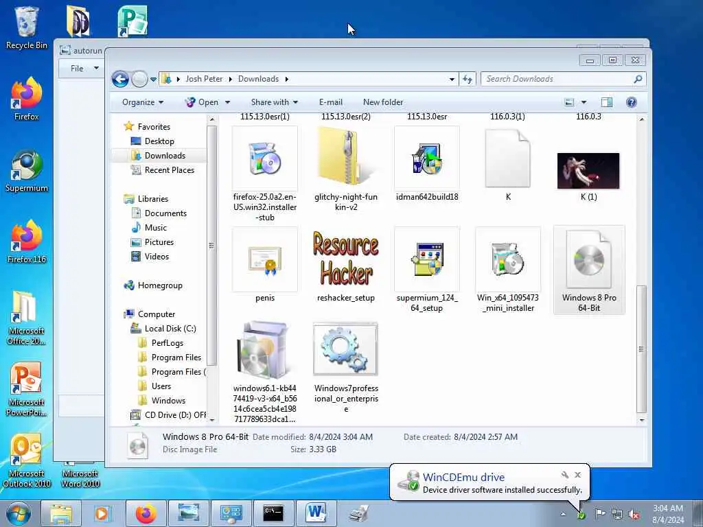Screen dimensions: 703x527
Task: Open the Command Prompt taskbar button
Action: [x=273, y=513]
